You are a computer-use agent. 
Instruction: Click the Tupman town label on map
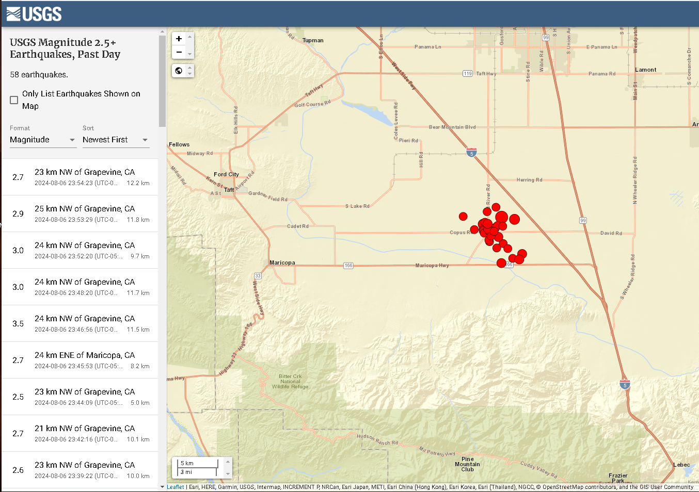[x=313, y=40]
